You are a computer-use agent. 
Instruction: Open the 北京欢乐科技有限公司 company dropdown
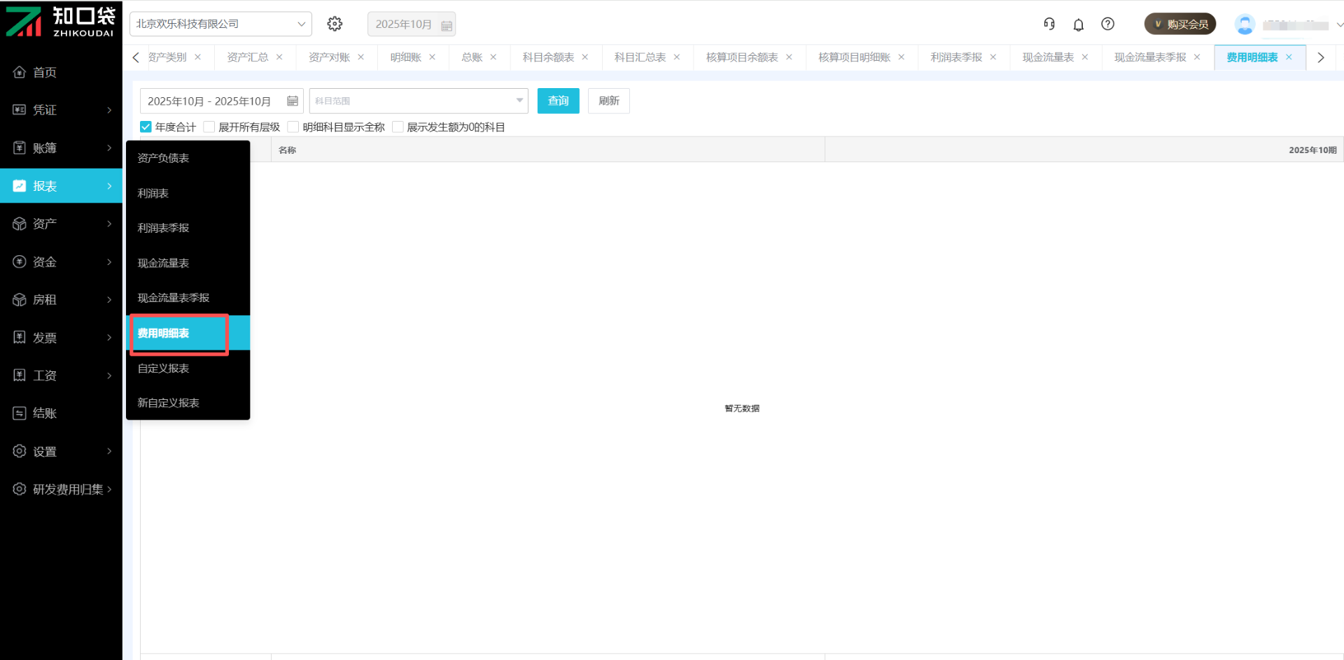[x=220, y=24]
